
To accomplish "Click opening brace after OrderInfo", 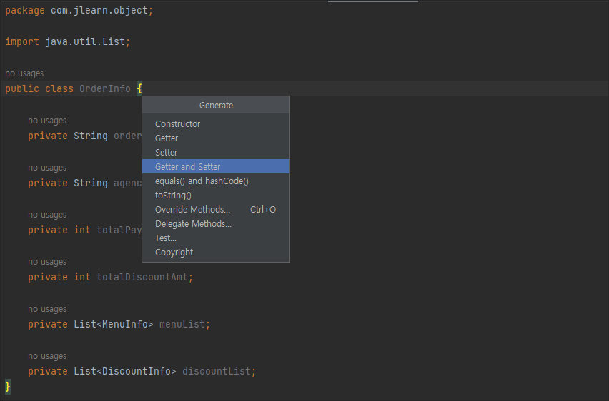I will point(139,88).
